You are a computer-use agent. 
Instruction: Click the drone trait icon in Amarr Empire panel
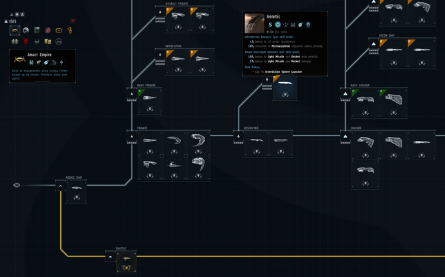[46, 62]
